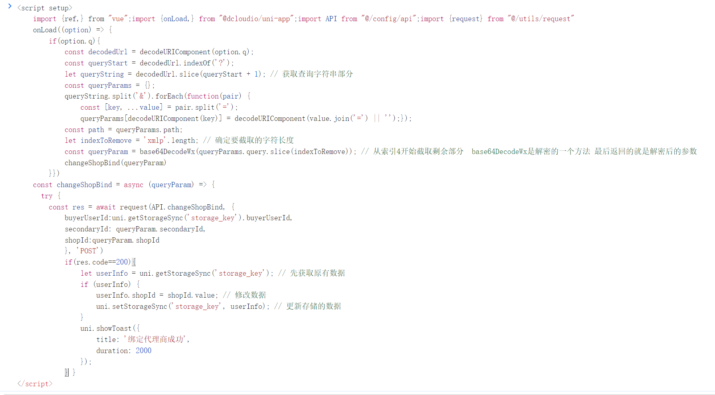715x395 pixels.
Task: Click the 'changeShopBind(queryParam)' call line
Action: tap(116, 163)
